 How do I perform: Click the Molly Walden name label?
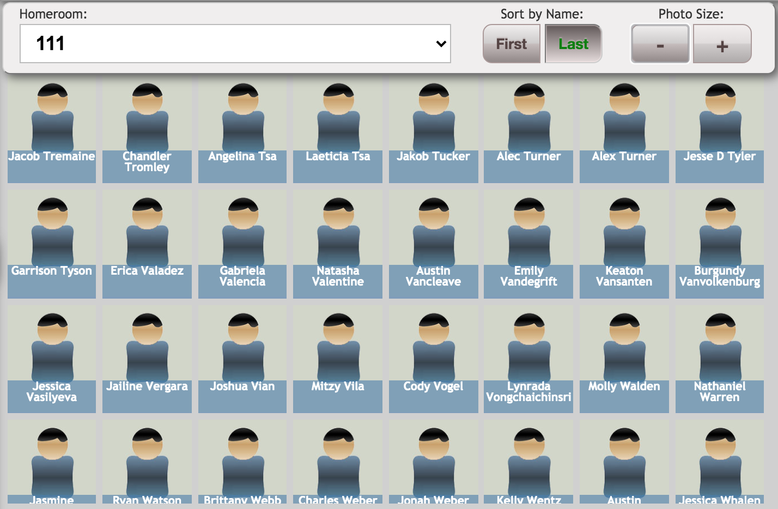point(624,386)
